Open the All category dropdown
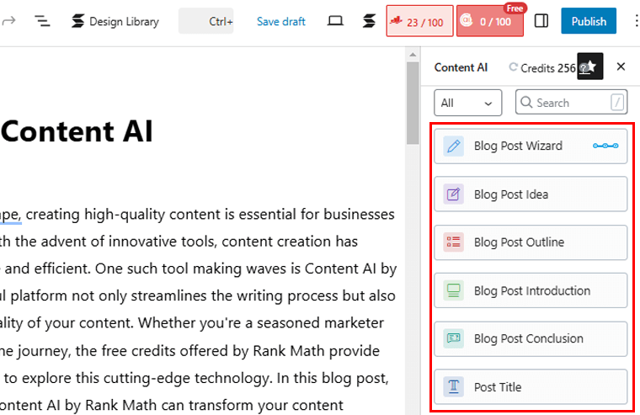 [x=467, y=103]
